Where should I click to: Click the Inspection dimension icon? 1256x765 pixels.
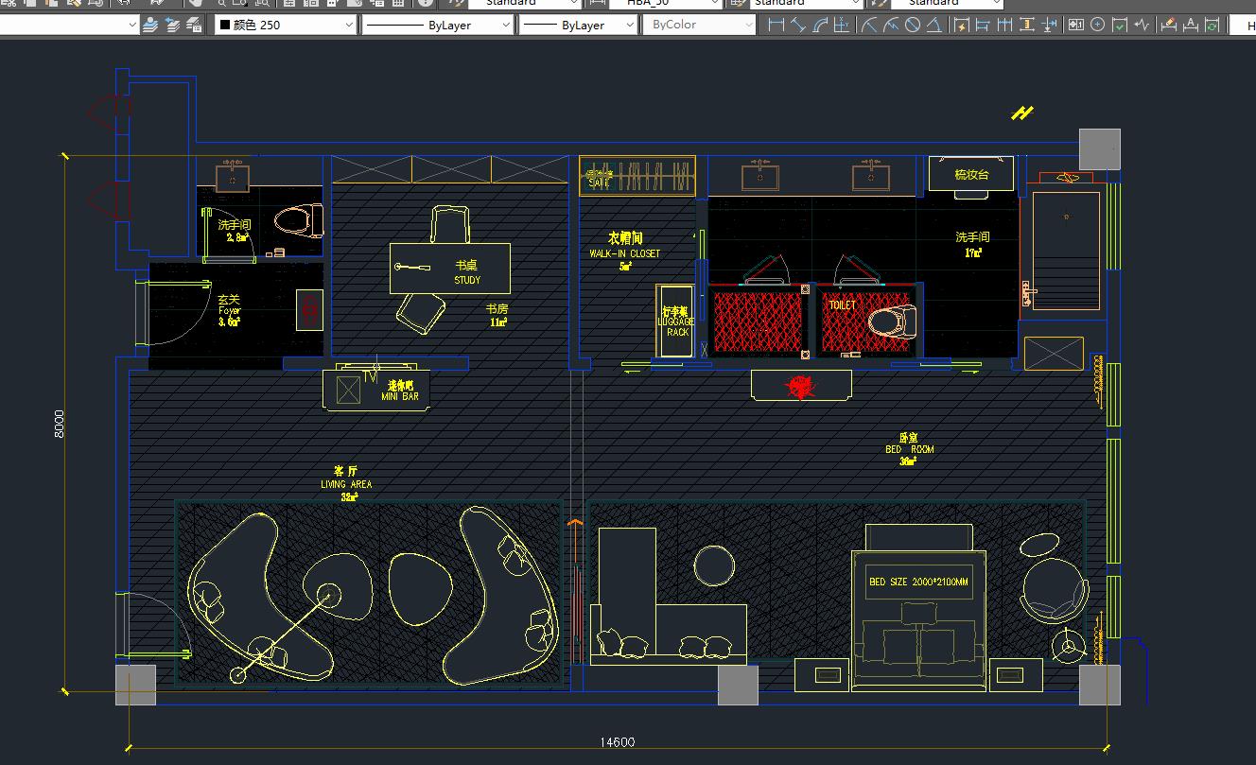tap(1120, 26)
